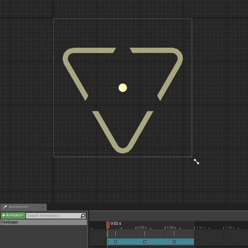Screen dimensions: 248x248
Task: Close the Animations tab
Action: [43, 207]
